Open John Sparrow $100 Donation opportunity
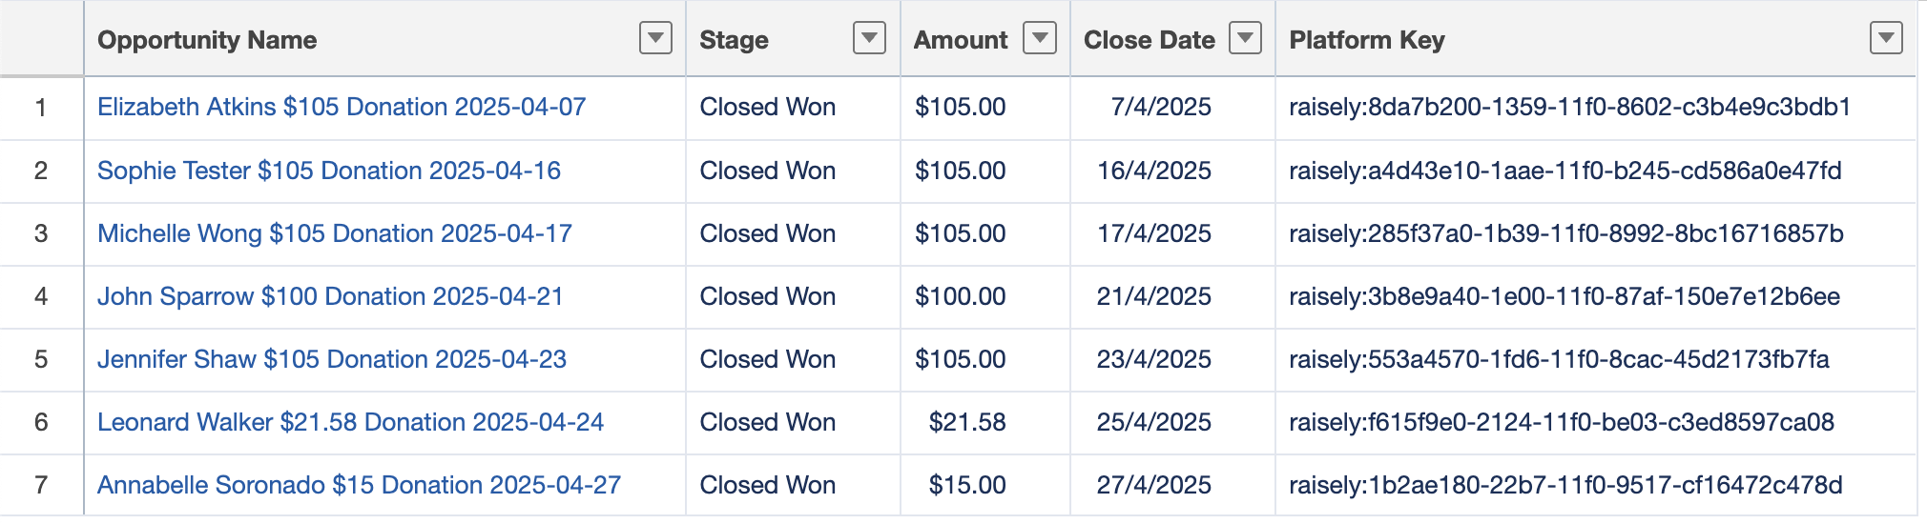This screenshot has width=1927, height=524. (x=330, y=296)
